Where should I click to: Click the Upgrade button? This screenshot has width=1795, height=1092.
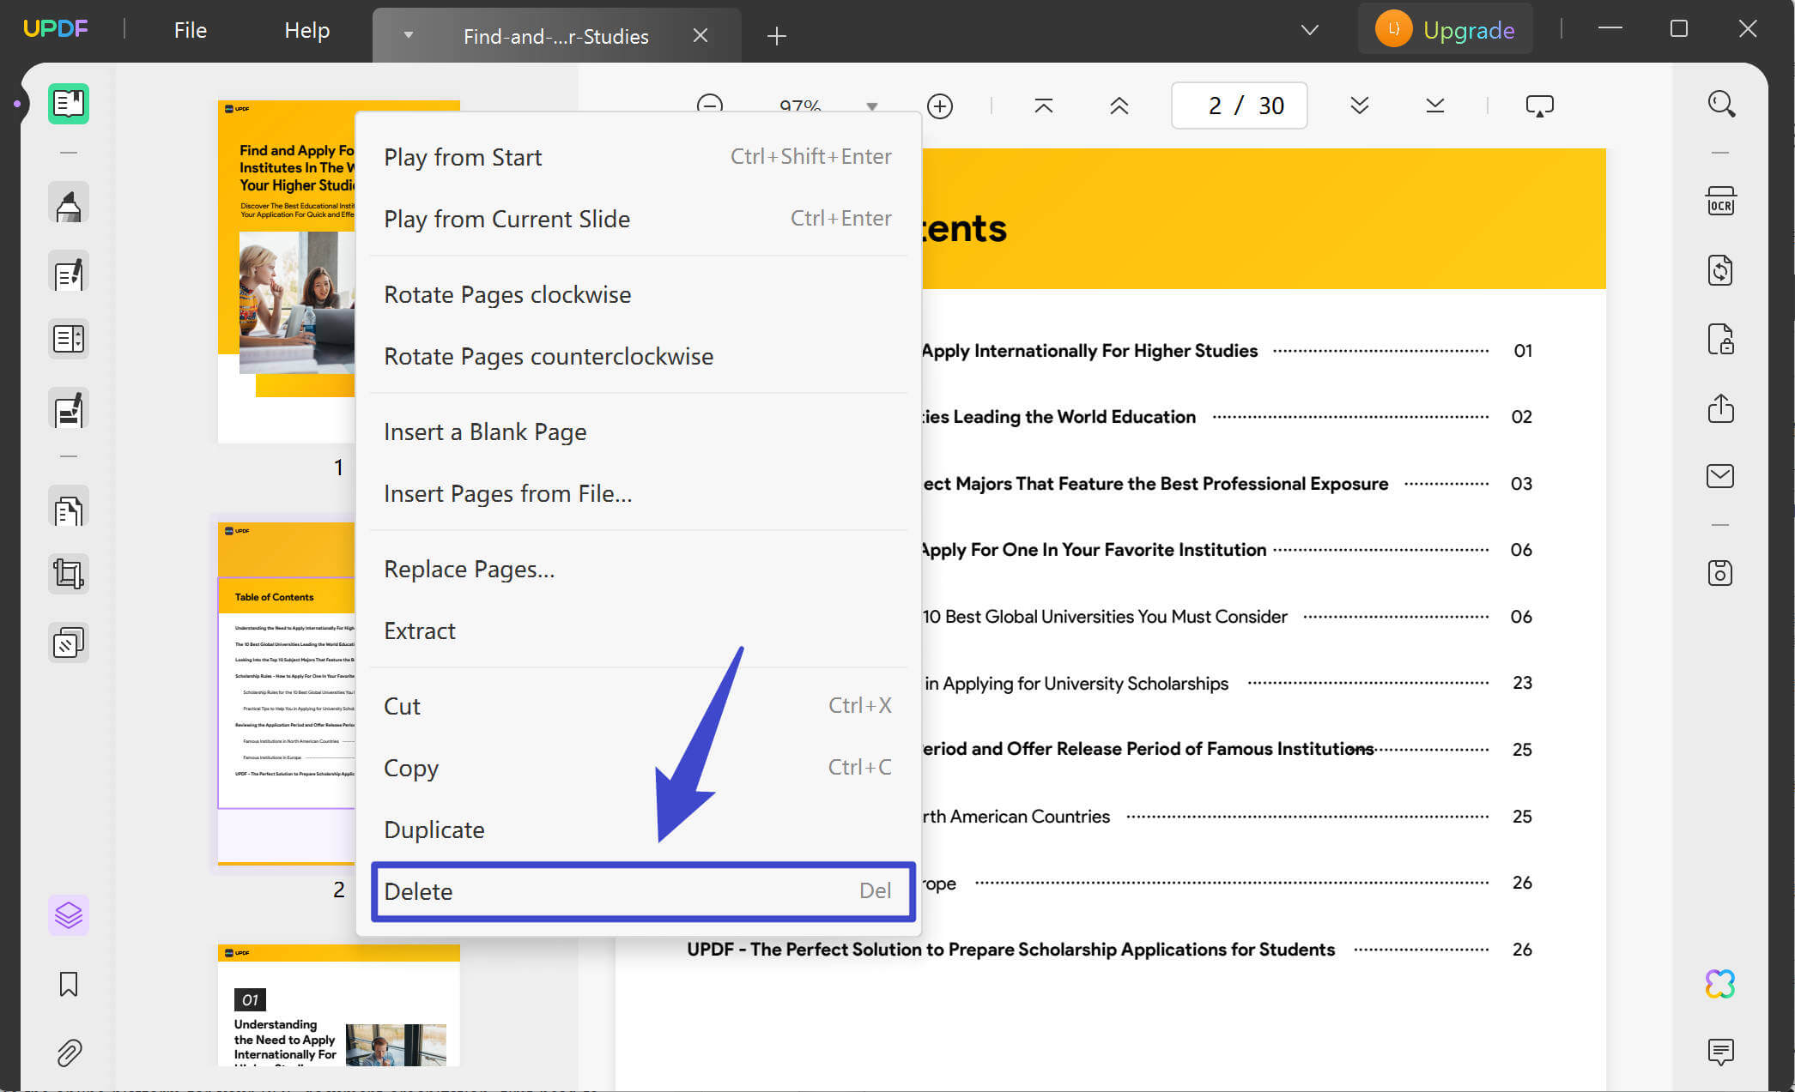click(x=1445, y=28)
